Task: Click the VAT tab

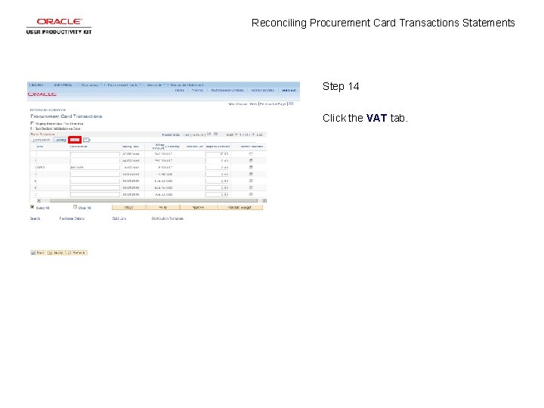Action: click(x=75, y=140)
